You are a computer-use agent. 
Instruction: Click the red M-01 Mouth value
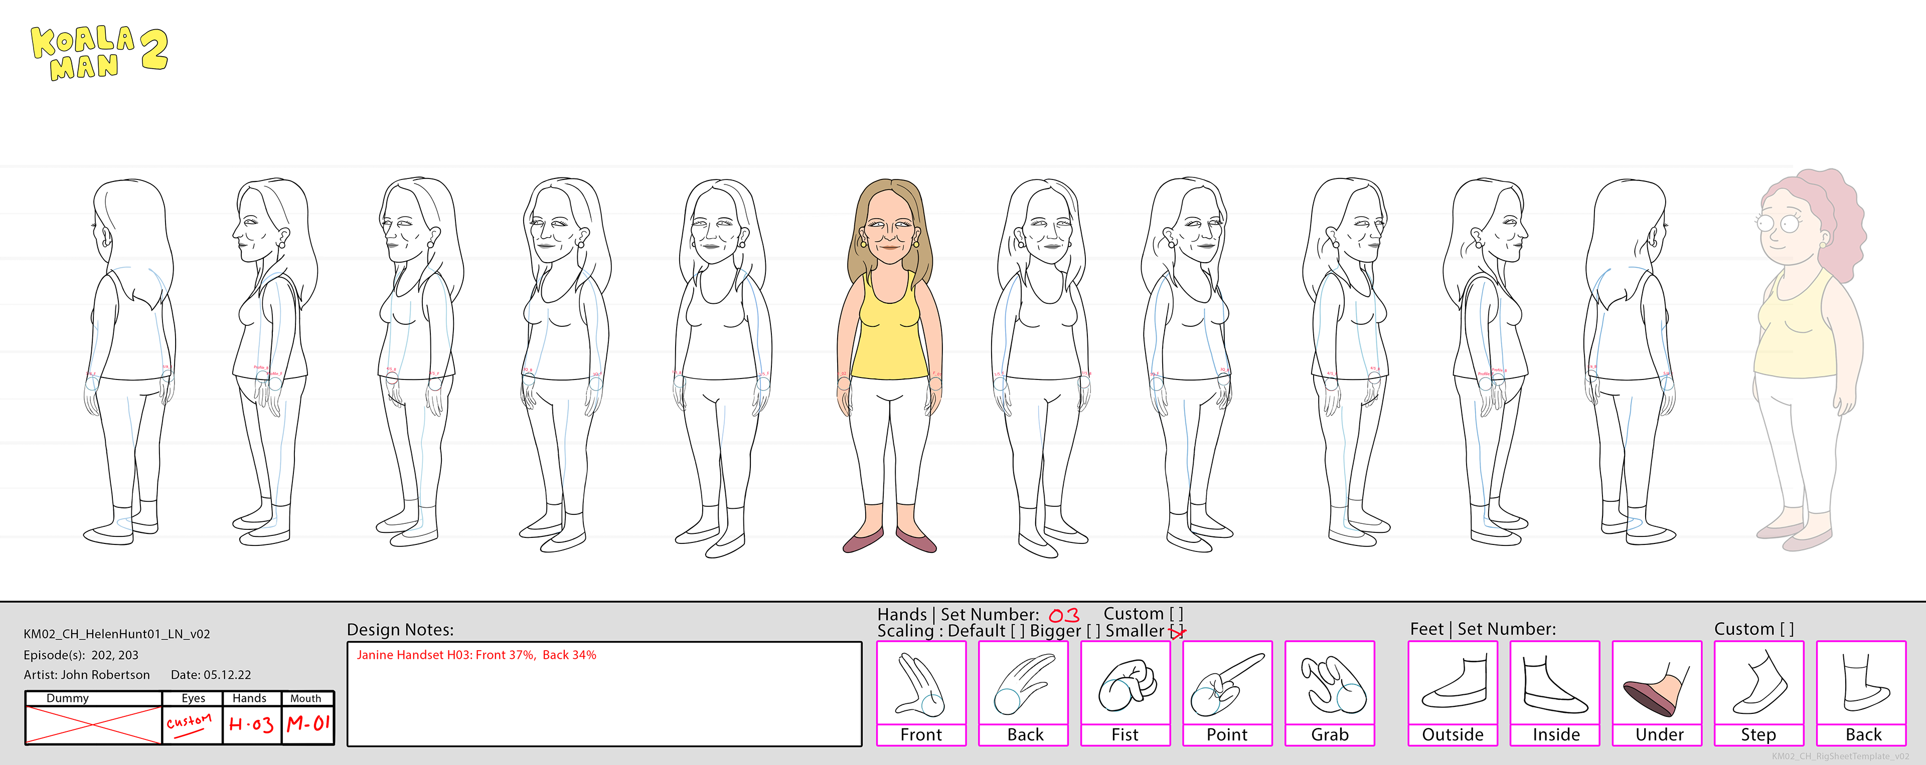(x=308, y=723)
